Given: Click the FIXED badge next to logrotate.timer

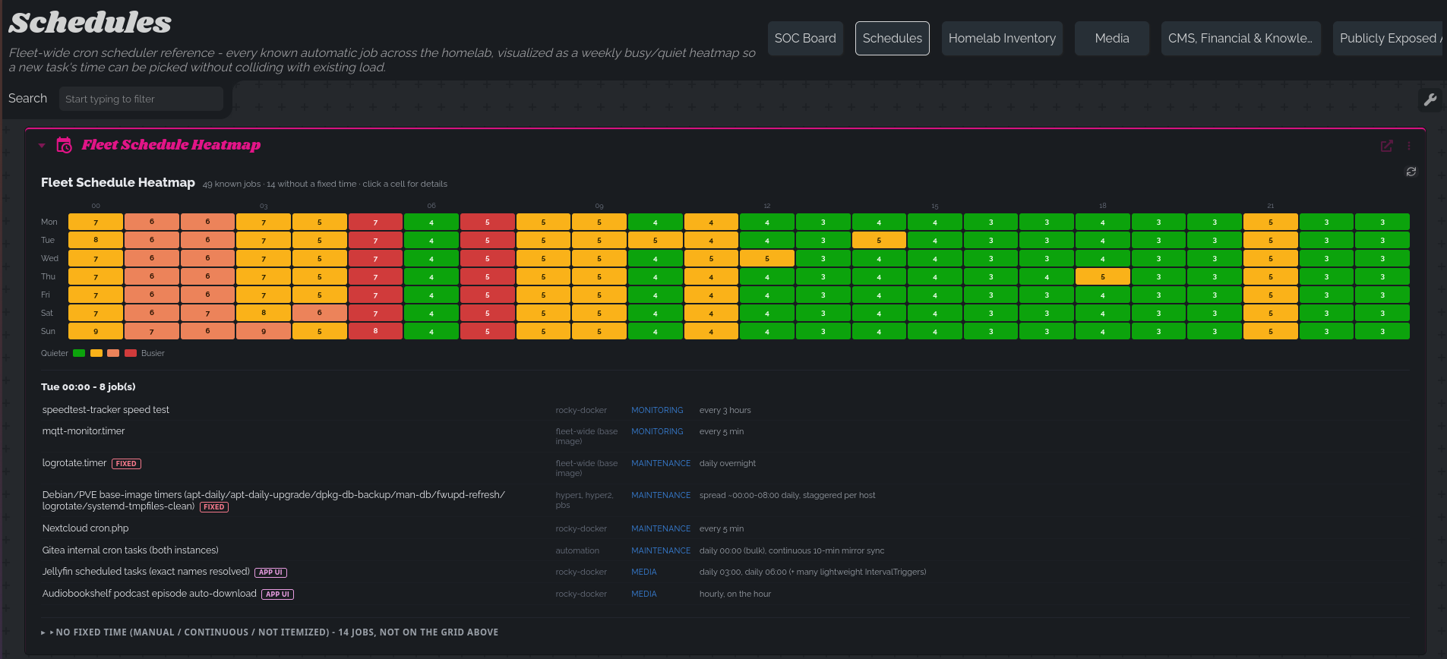Looking at the screenshot, I should pyautogui.click(x=126, y=464).
